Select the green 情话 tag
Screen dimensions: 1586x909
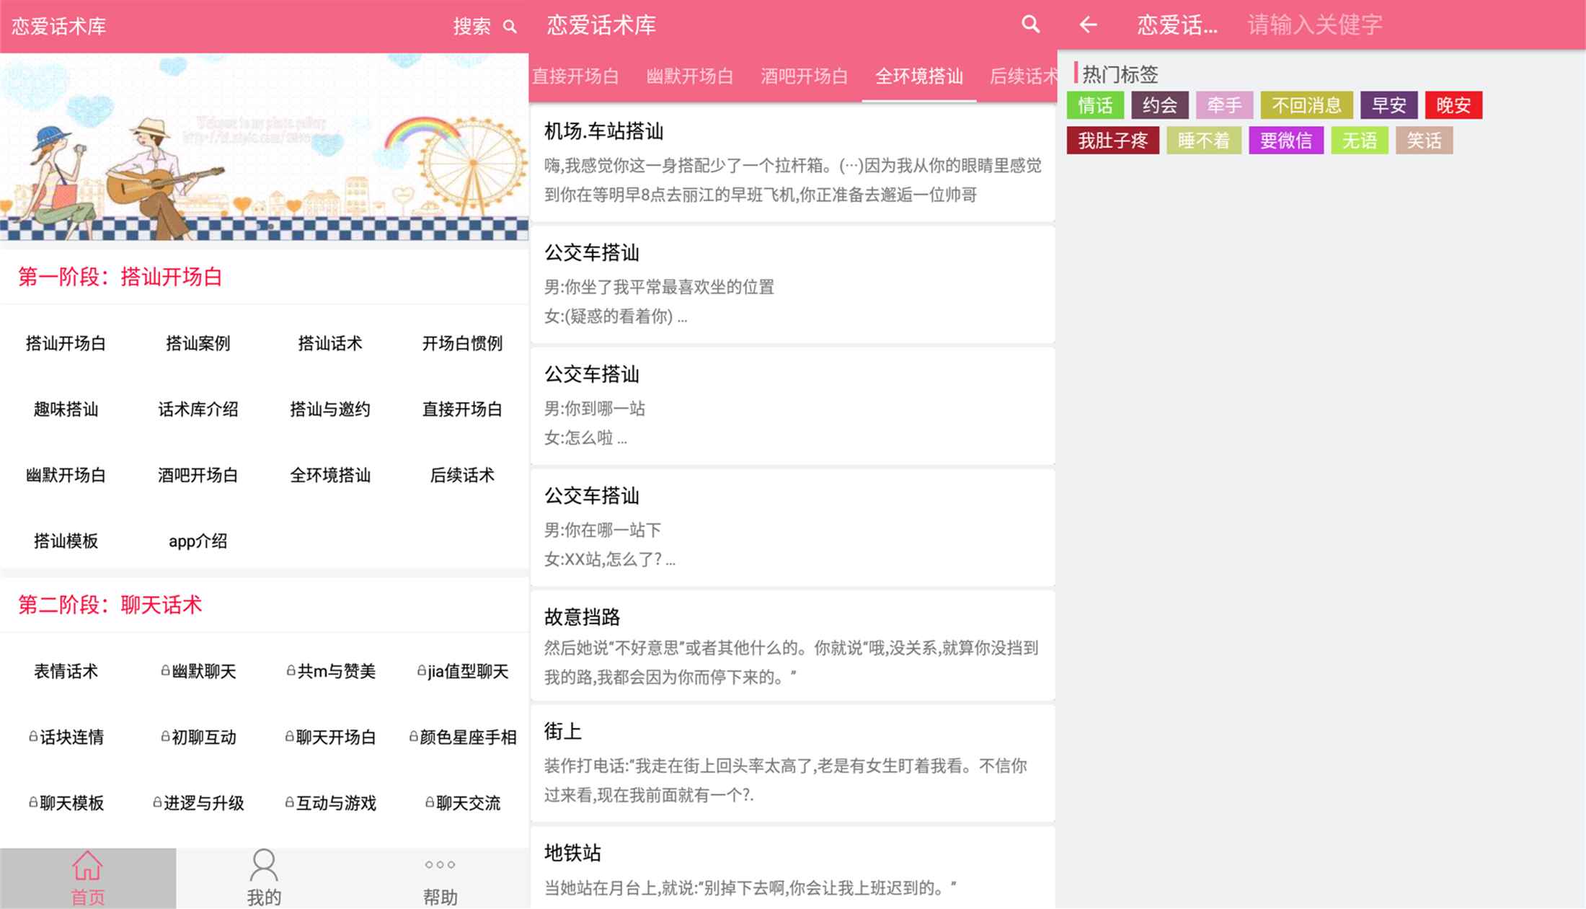1095,105
